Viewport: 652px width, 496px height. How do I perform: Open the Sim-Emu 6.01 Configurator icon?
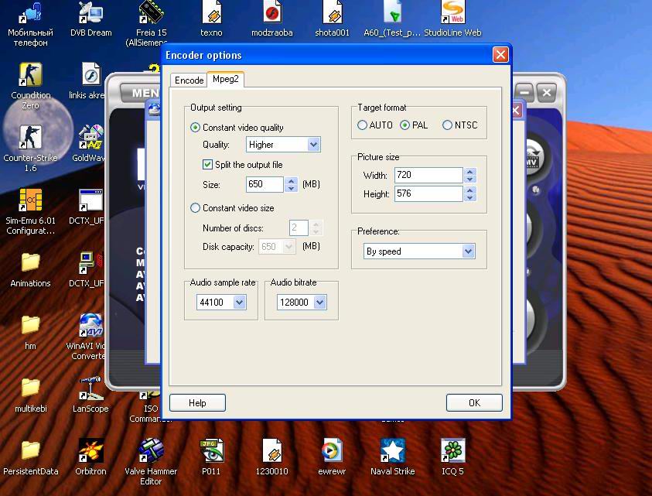tap(30, 200)
